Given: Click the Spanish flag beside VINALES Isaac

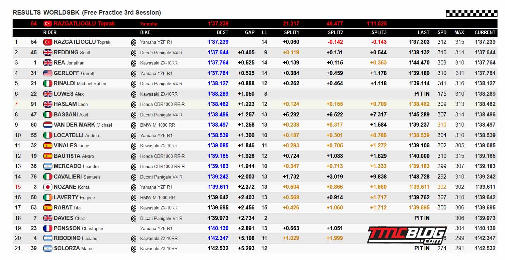Looking at the screenshot, I should click(x=48, y=146).
